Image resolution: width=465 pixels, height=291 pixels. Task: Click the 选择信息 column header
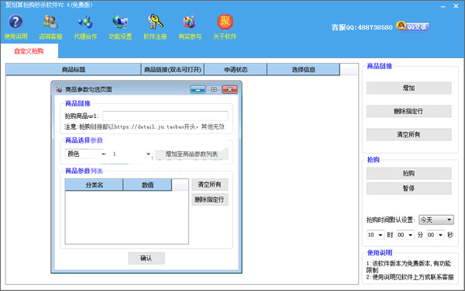point(303,70)
